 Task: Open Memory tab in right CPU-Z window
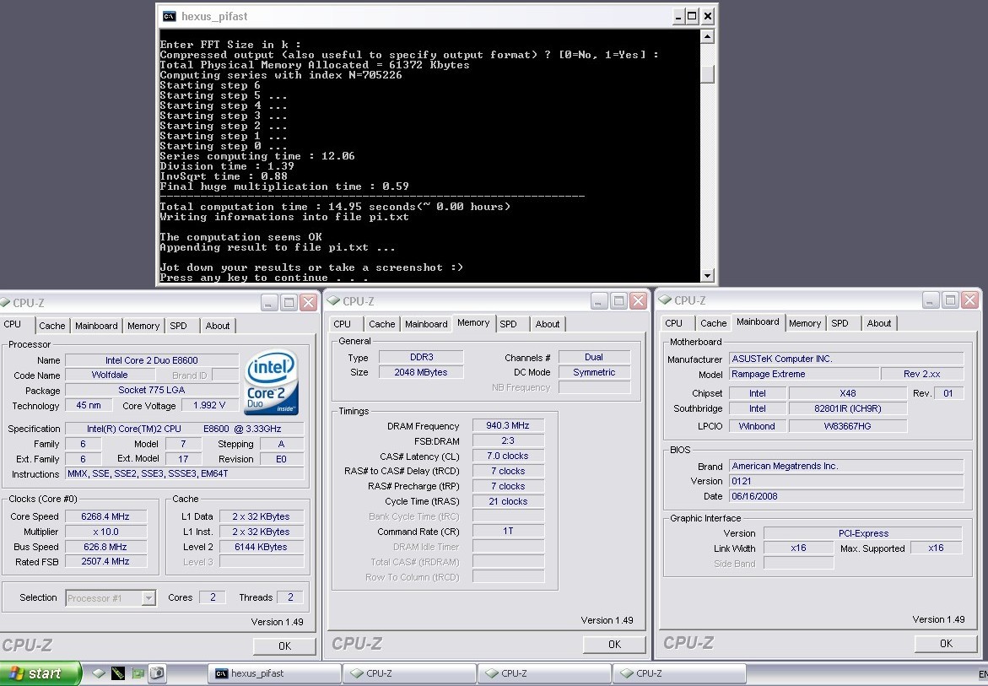point(805,323)
